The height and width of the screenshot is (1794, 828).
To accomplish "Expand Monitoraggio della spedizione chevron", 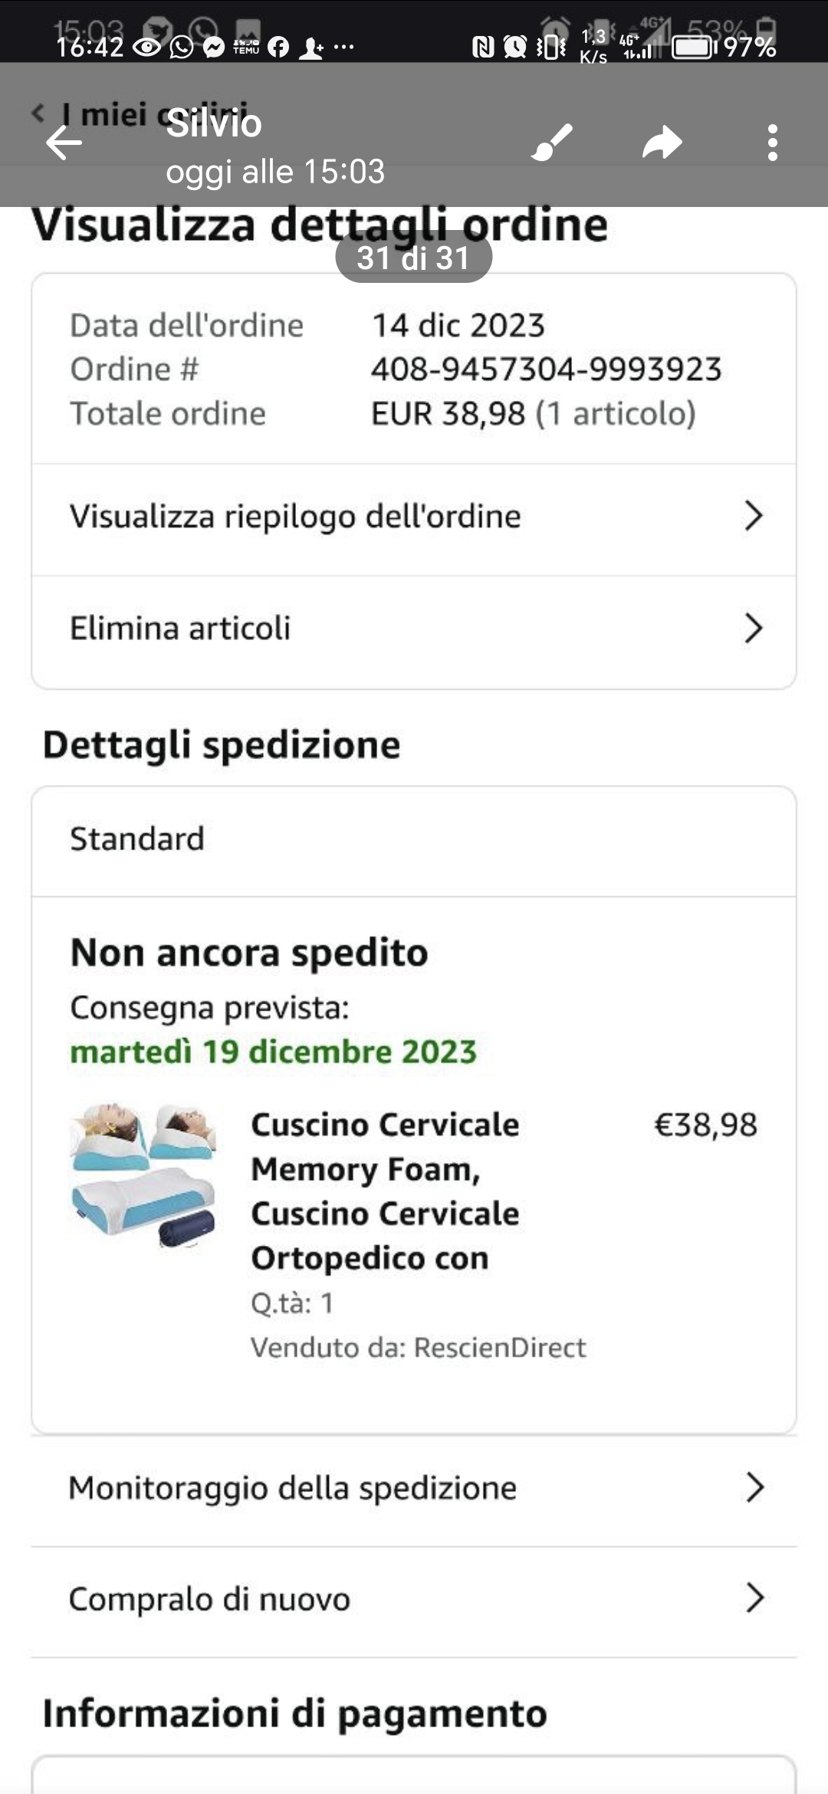I will pos(755,1487).
